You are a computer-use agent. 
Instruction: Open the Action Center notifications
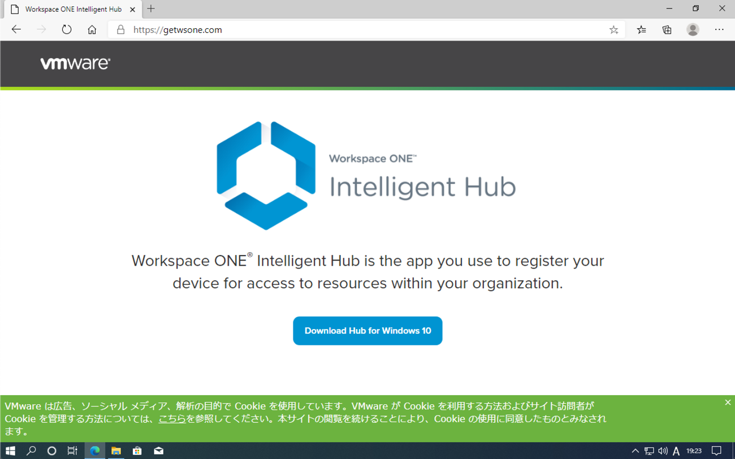pyautogui.click(x=716, y=451)
